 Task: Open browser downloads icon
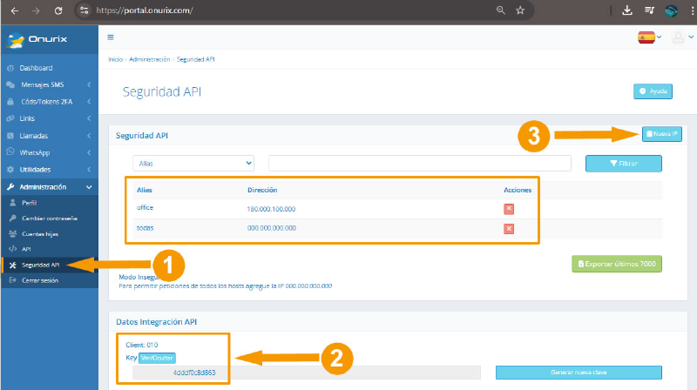627,10
